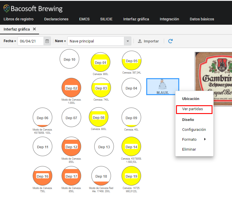Screen dimensions: 232x198
Task: Click the refresh icon in toolbar
Action: pyautogui.click(x=171, y=41)
